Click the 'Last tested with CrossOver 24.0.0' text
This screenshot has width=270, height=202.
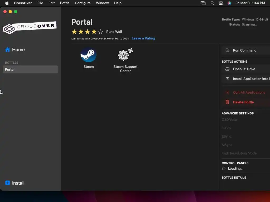100,38
